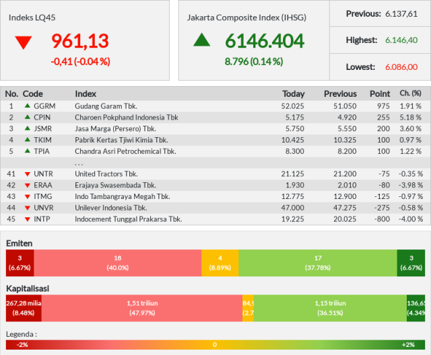This screenshot has height=355, width=431.
Task: Click 'Gudang Garam Tbk.' in the table
Action: pyautogui.click(x=106, y=106)
